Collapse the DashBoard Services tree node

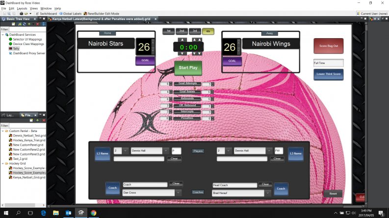pyautogui.click(x=3, y=35)
